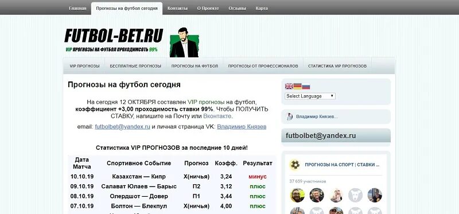Click the FUTBOL-BET.RU site logo

(x=114, y=40)
